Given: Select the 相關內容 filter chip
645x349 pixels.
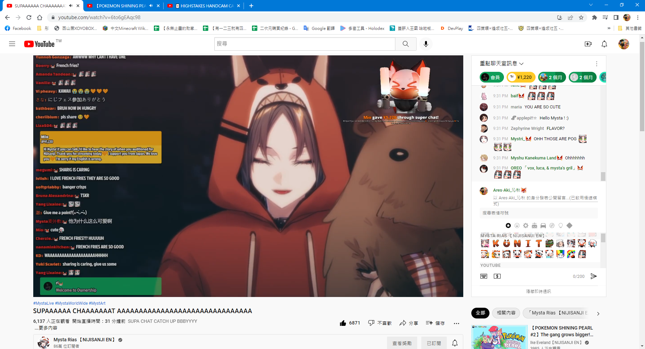Looking at the screenshot, I should (x=506, y=313).
